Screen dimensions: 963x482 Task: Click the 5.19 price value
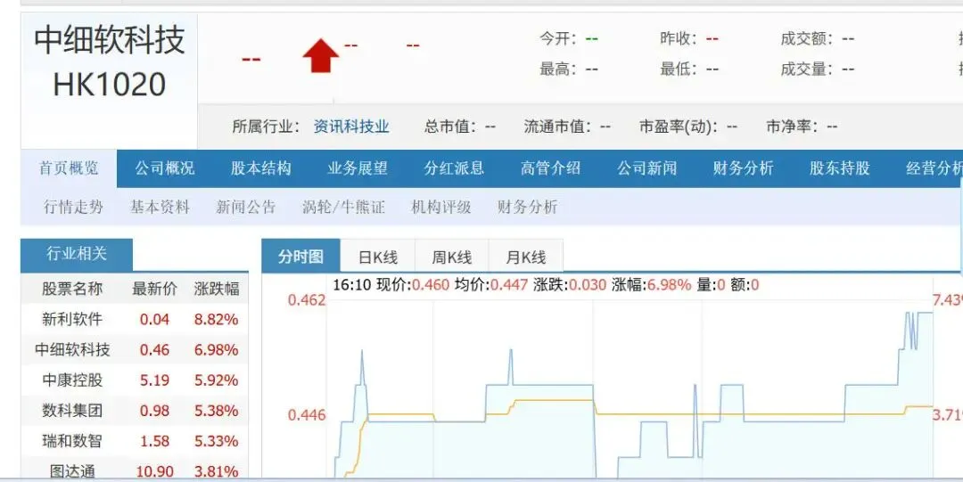[154, 380]
